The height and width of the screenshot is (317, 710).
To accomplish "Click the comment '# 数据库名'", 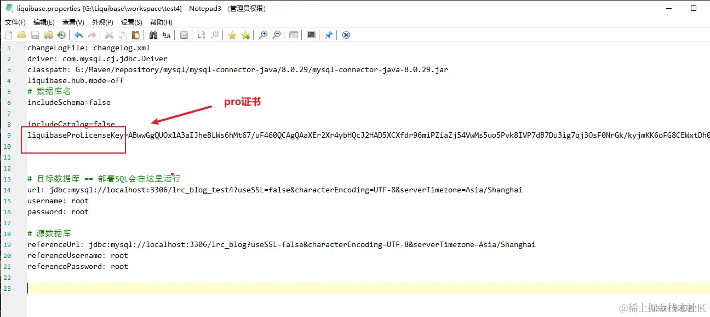I will [x=49, y=91].
